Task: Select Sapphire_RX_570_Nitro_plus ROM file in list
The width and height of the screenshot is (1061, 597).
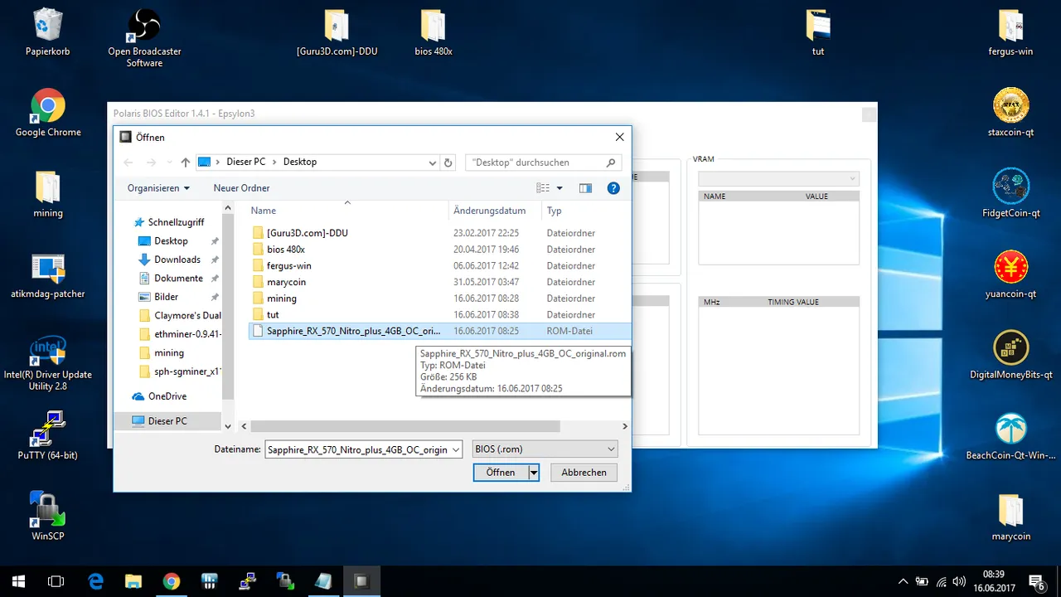Action: click(x=440, y=331)
